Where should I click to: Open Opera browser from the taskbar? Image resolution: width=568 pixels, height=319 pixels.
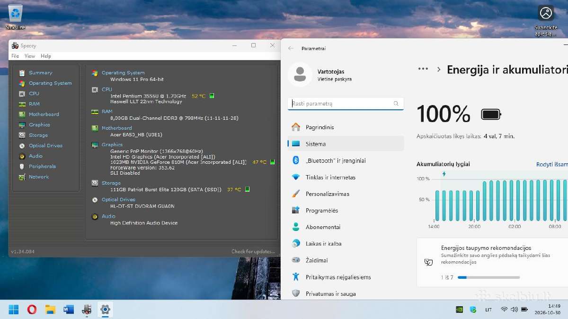click(32, 310)
